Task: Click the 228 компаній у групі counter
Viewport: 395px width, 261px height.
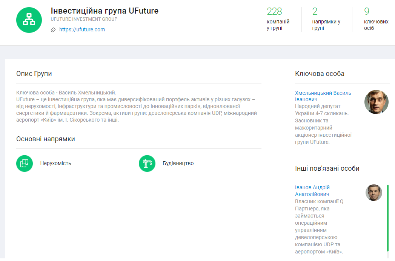Action: click(278, 19)
